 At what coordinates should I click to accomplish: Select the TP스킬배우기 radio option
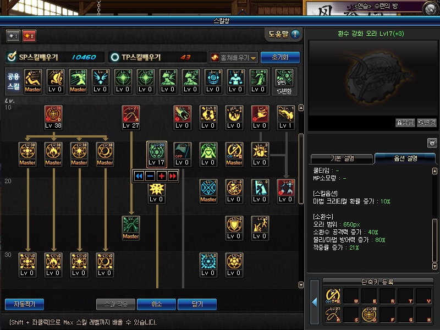115,57
